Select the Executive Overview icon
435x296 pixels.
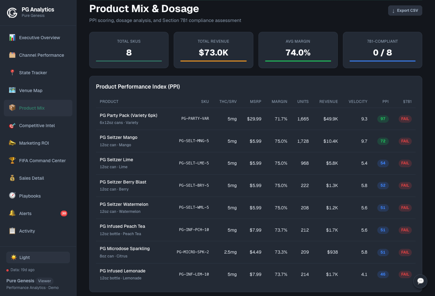click(x=12, y=37)
